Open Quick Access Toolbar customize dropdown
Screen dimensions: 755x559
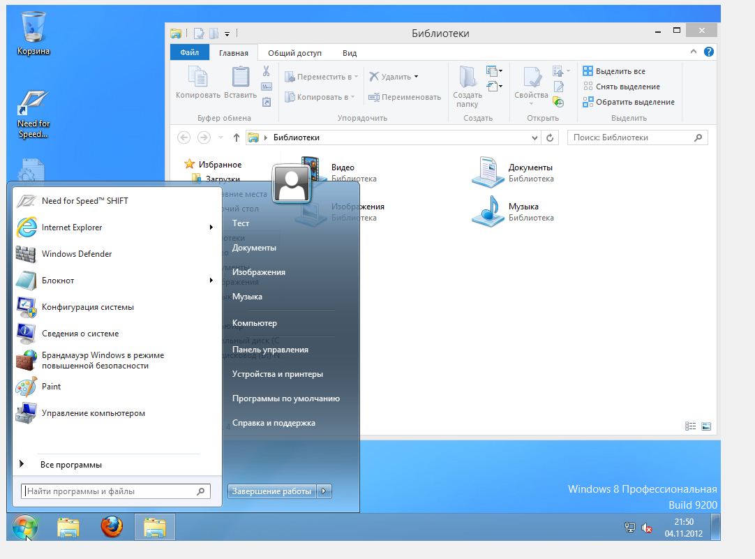(227, 33)
